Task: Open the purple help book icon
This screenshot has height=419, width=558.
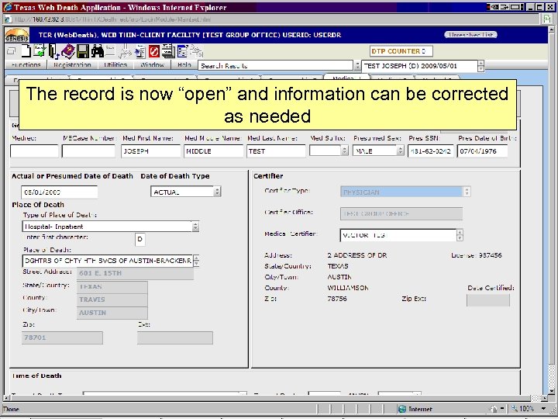Action: pyautogui.click(x=68, y=51)
